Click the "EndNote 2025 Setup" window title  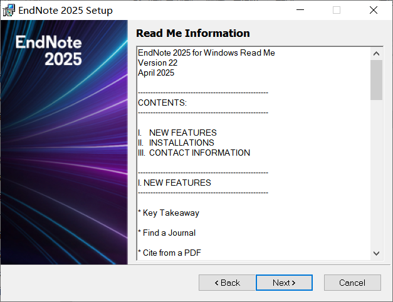click(x=65, y=11)
